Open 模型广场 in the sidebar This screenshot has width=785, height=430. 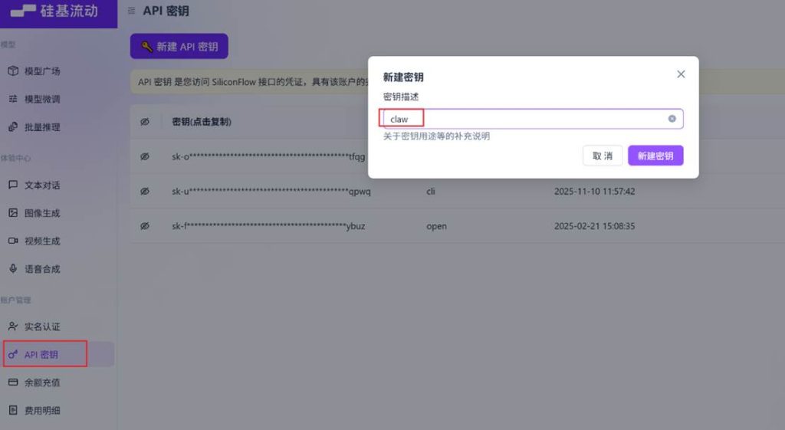pyautogui.click(x=42, y=71)
